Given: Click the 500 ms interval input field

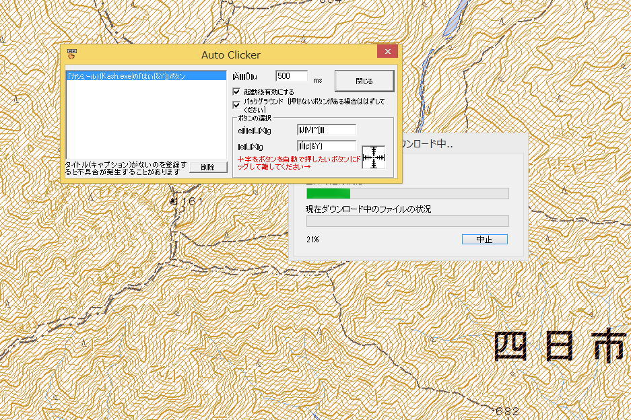Looking at the screenshot, I should tap(291, 77).
